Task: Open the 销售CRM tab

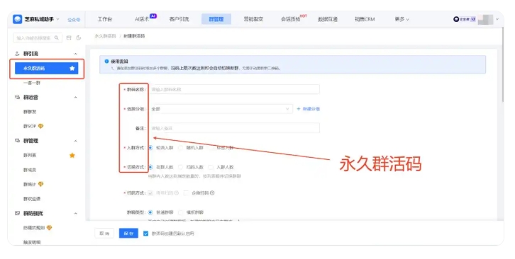Action: tap(365, 19)
